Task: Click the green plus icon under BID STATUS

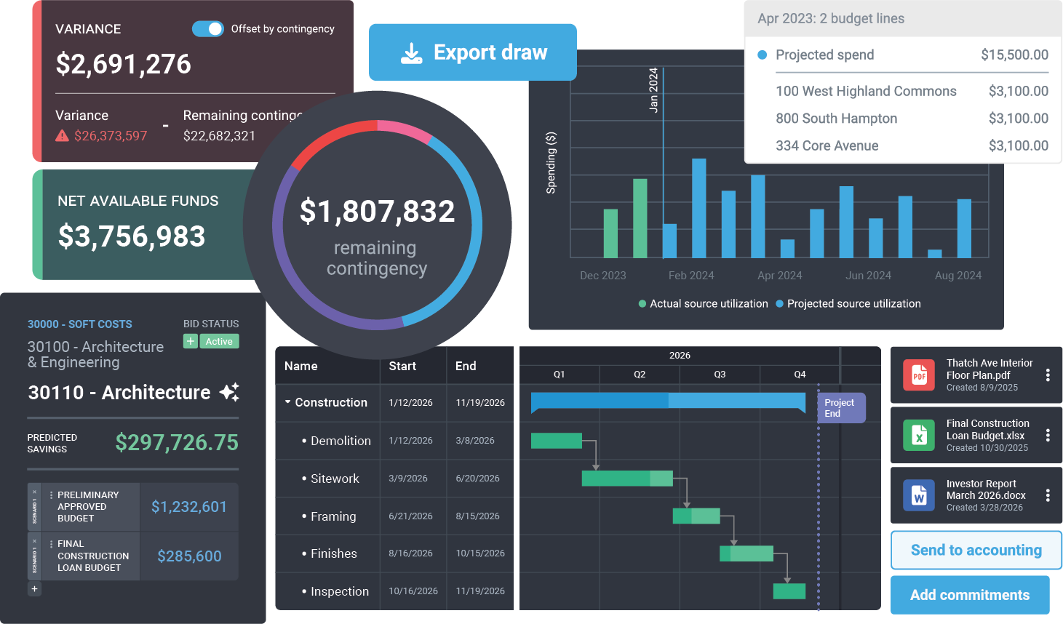Action: coord(190,340)
